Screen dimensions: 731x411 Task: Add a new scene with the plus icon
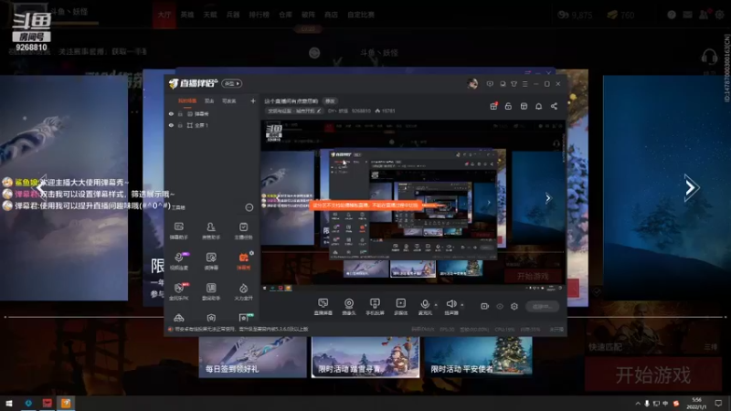[x=253, y=100]
